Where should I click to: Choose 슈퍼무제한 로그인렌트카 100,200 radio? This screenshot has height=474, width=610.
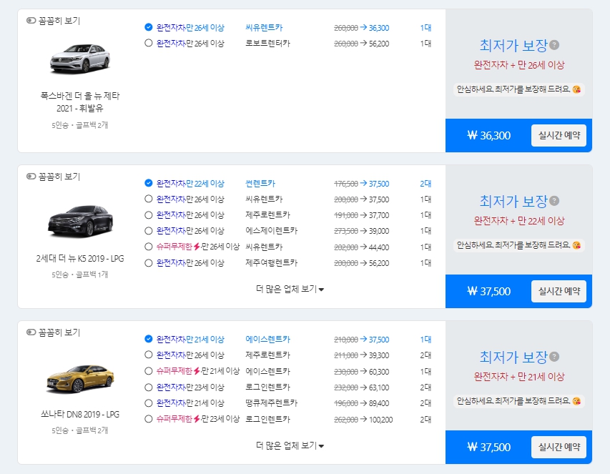point(148,419)
